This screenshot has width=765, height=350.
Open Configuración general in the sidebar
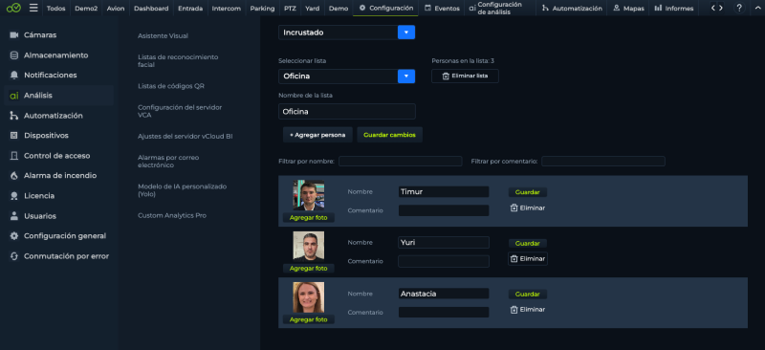click(x=59, y=236)
